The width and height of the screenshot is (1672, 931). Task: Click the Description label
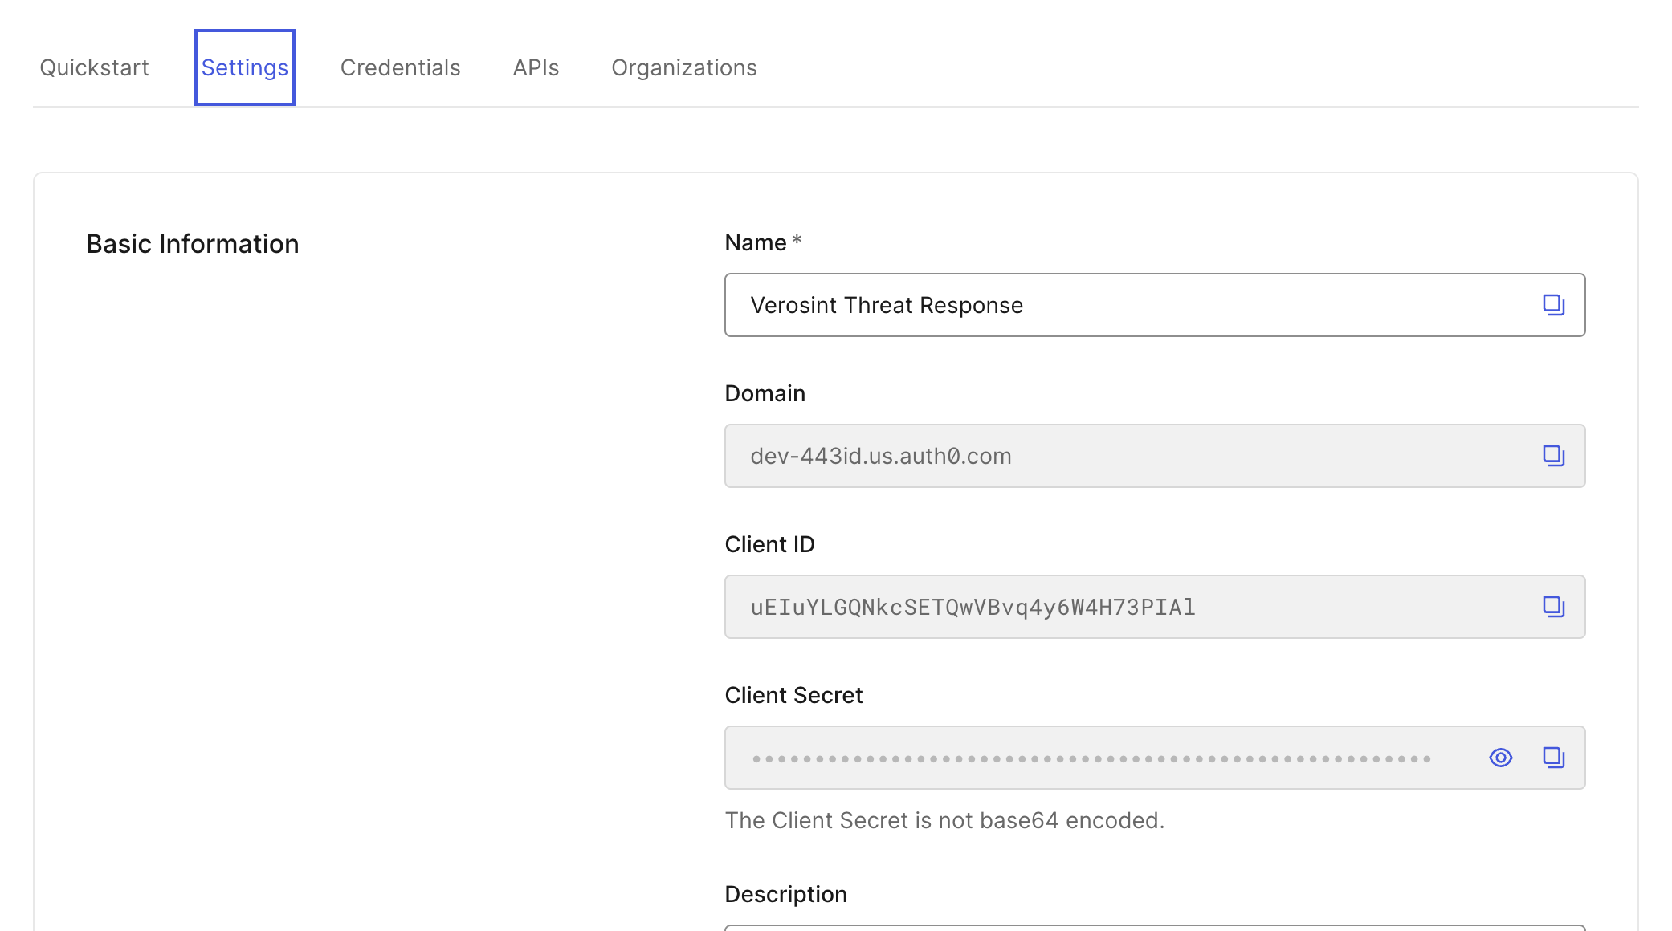coord(785,894)
